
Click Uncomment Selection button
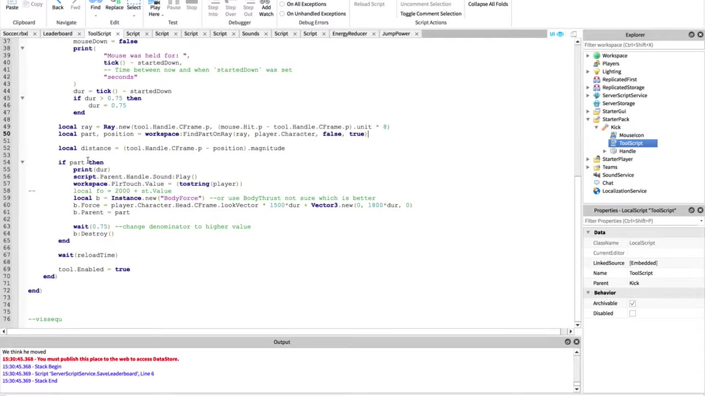click(x=425, y=4)
